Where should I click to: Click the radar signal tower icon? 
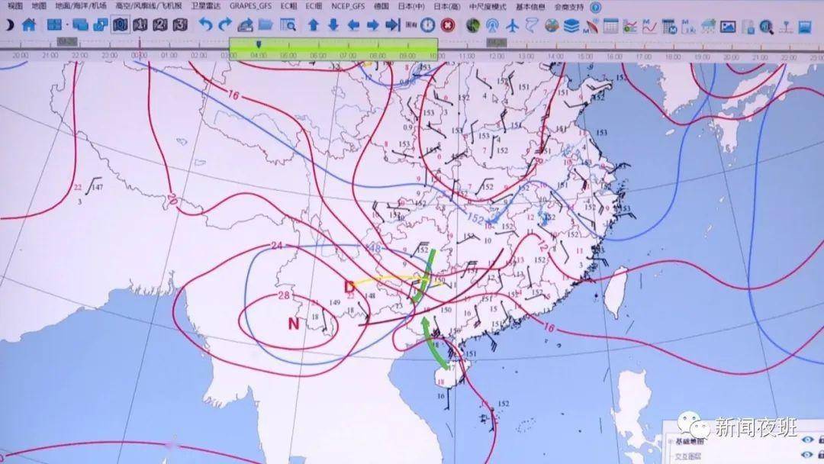tap(492, 25)
